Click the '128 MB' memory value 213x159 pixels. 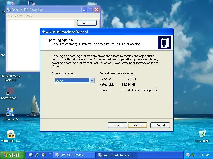(131, 79)
